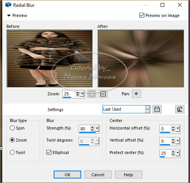The height and width of the screenshot is (183, 190).
Task: Select the Twirl blur type
Action: [12, 152]
